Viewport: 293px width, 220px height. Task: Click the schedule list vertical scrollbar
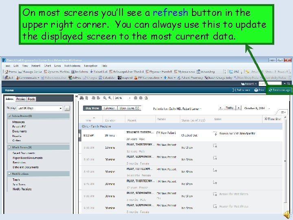(285, 161)
